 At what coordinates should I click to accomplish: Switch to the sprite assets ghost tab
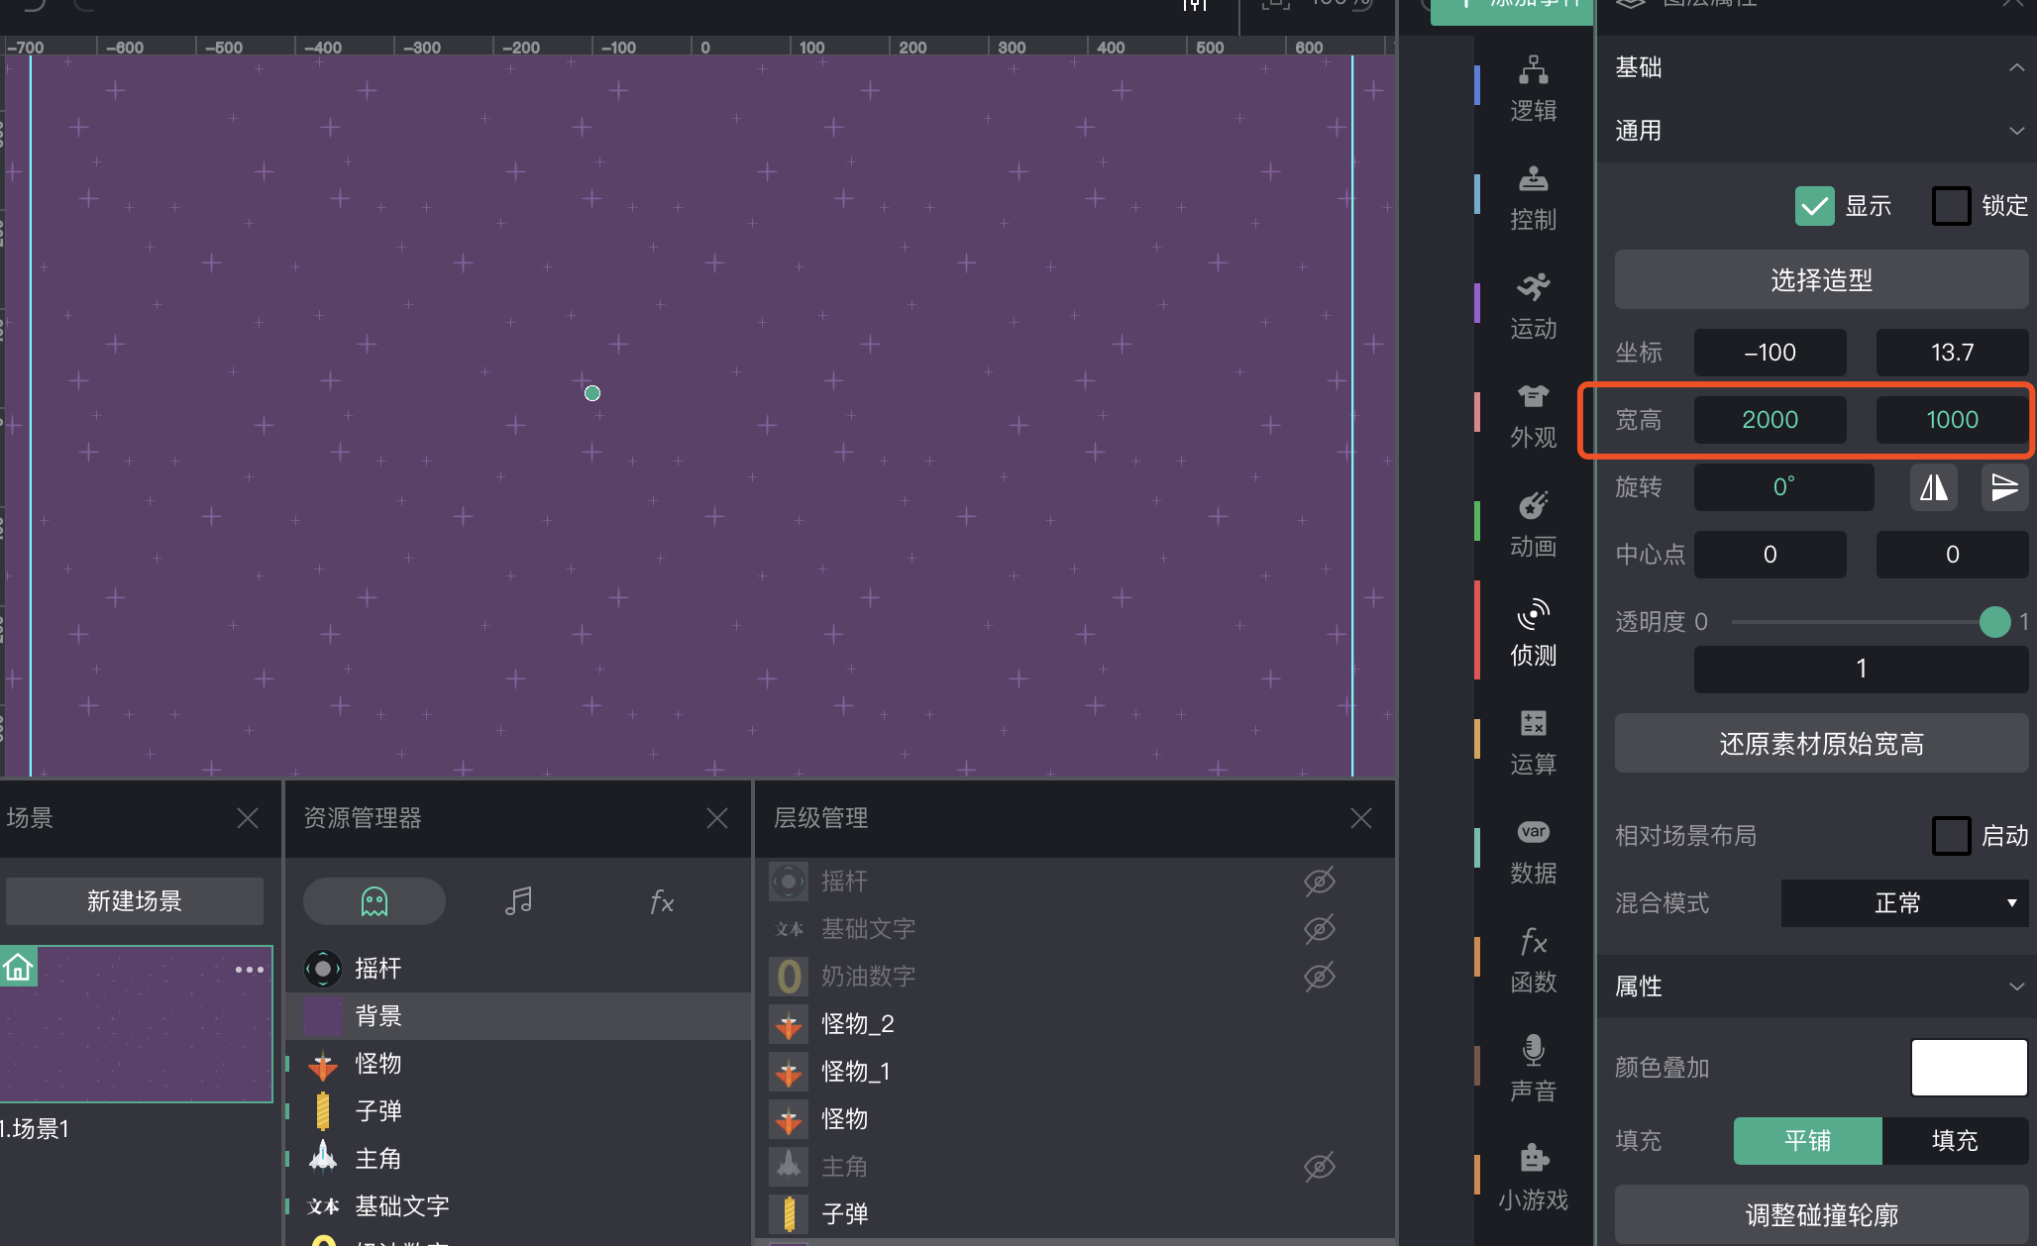[x=375, y=901]
